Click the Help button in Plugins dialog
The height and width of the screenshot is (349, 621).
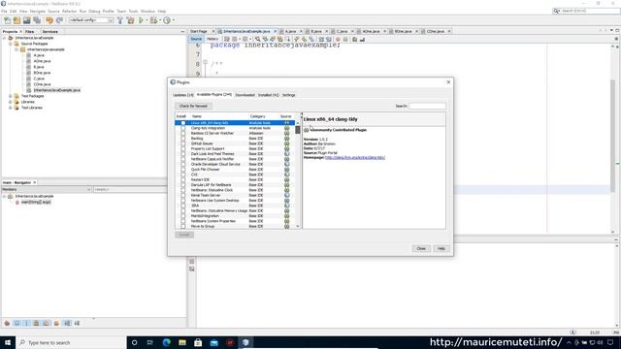[x=441, y=248]
